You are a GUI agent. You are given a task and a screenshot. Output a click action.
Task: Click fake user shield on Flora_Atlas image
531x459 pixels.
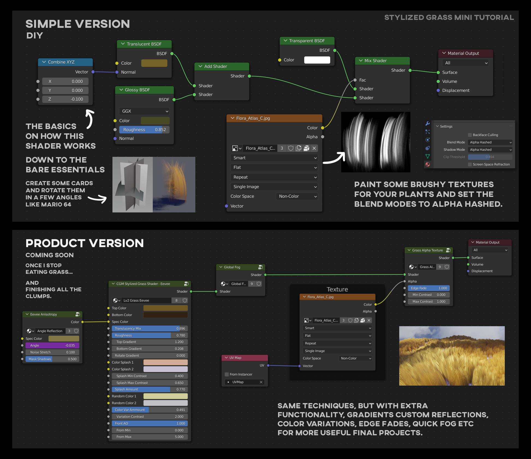pyautogui.click(x=291, y=148)
